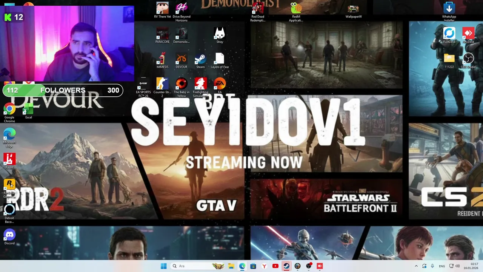Image resolution: width=483 pixels, height=272 pixels.
Task: Open the ENG language switcher
Action: [x=442, y=266]
